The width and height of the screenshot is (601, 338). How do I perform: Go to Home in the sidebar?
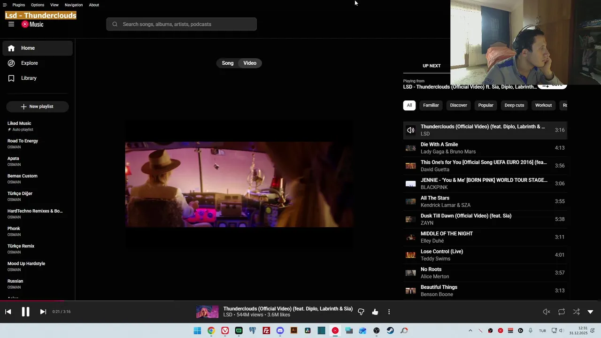coord(38,48)
